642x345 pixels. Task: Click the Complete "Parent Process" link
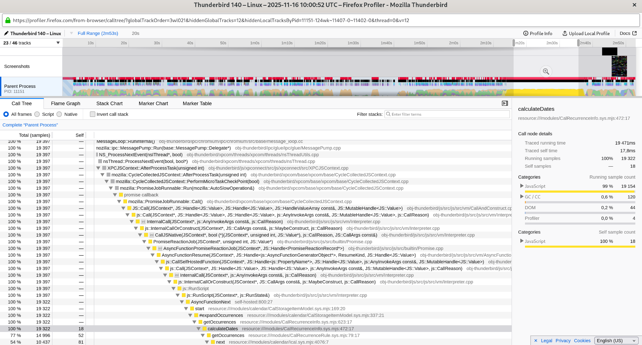click(30, 125)
